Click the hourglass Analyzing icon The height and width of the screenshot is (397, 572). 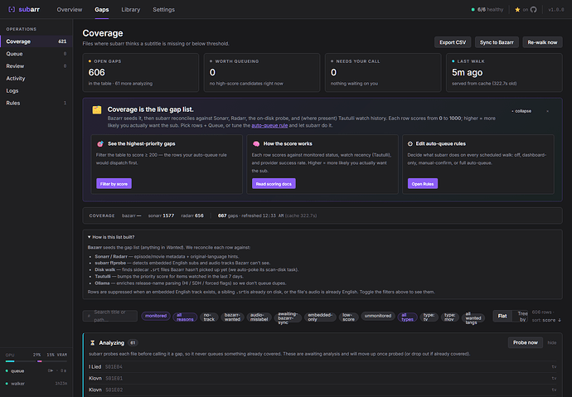click(92, 342)
